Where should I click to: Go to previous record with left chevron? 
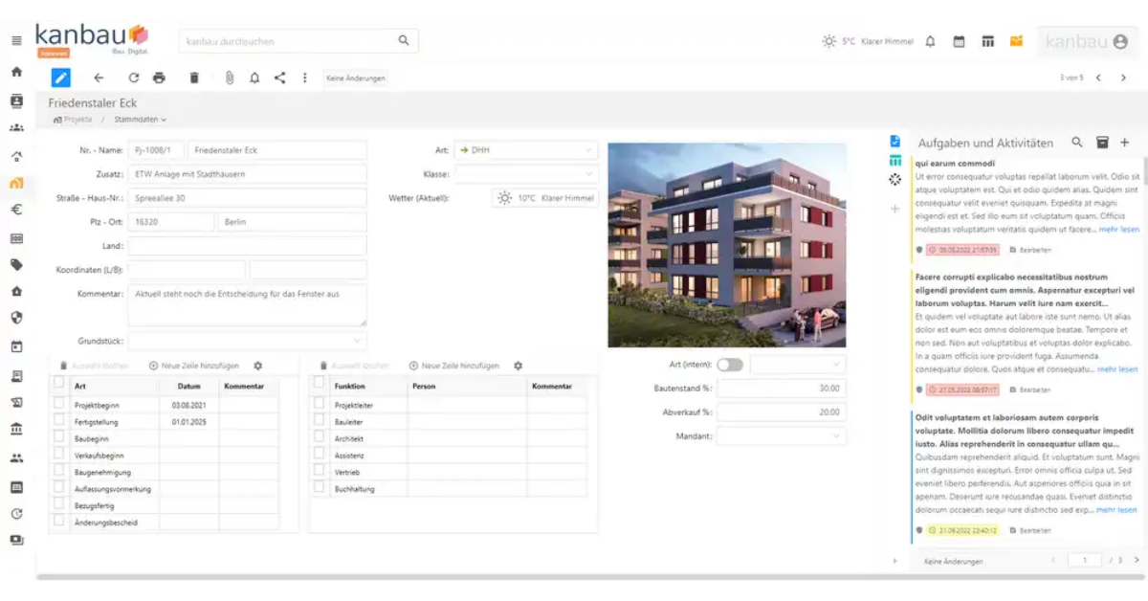tap(1098, 78)
